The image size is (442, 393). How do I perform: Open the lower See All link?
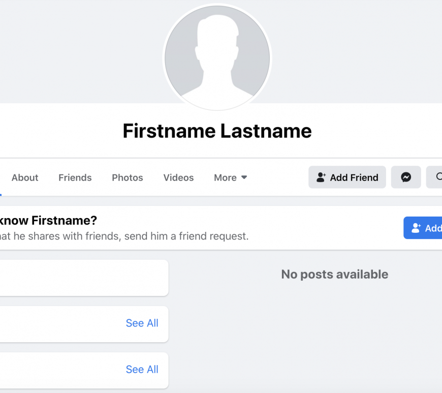click(x=142, y=369)
